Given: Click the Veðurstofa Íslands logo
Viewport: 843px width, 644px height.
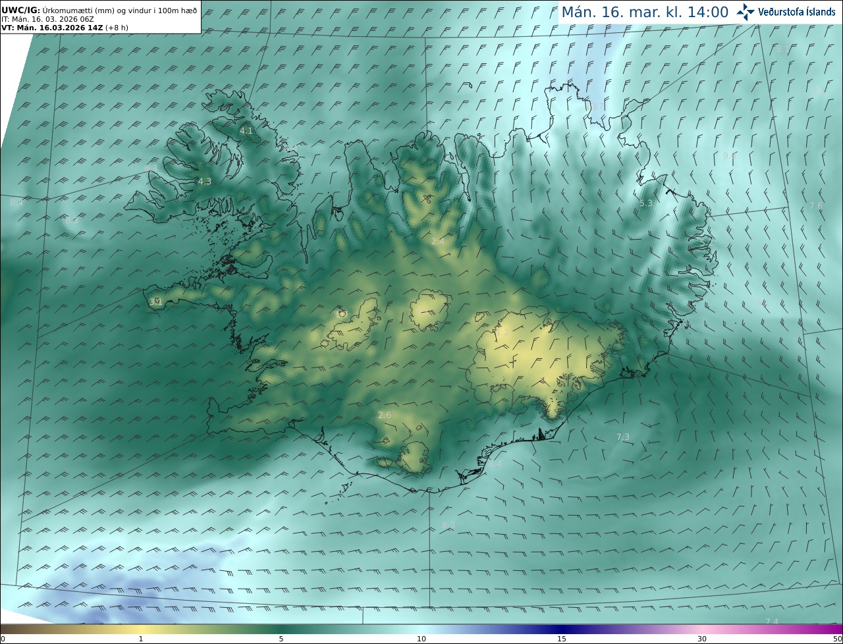Looking at the screenshot, I should pos(786,12).
